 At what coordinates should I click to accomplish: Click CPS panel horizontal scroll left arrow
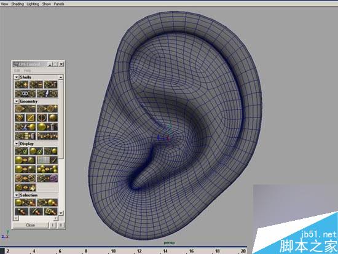(15, 218)
